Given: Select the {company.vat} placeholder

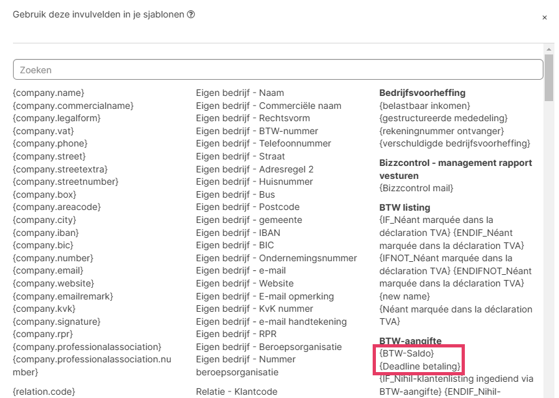Looking at the screenshot, I should click(x=45, y=131).
